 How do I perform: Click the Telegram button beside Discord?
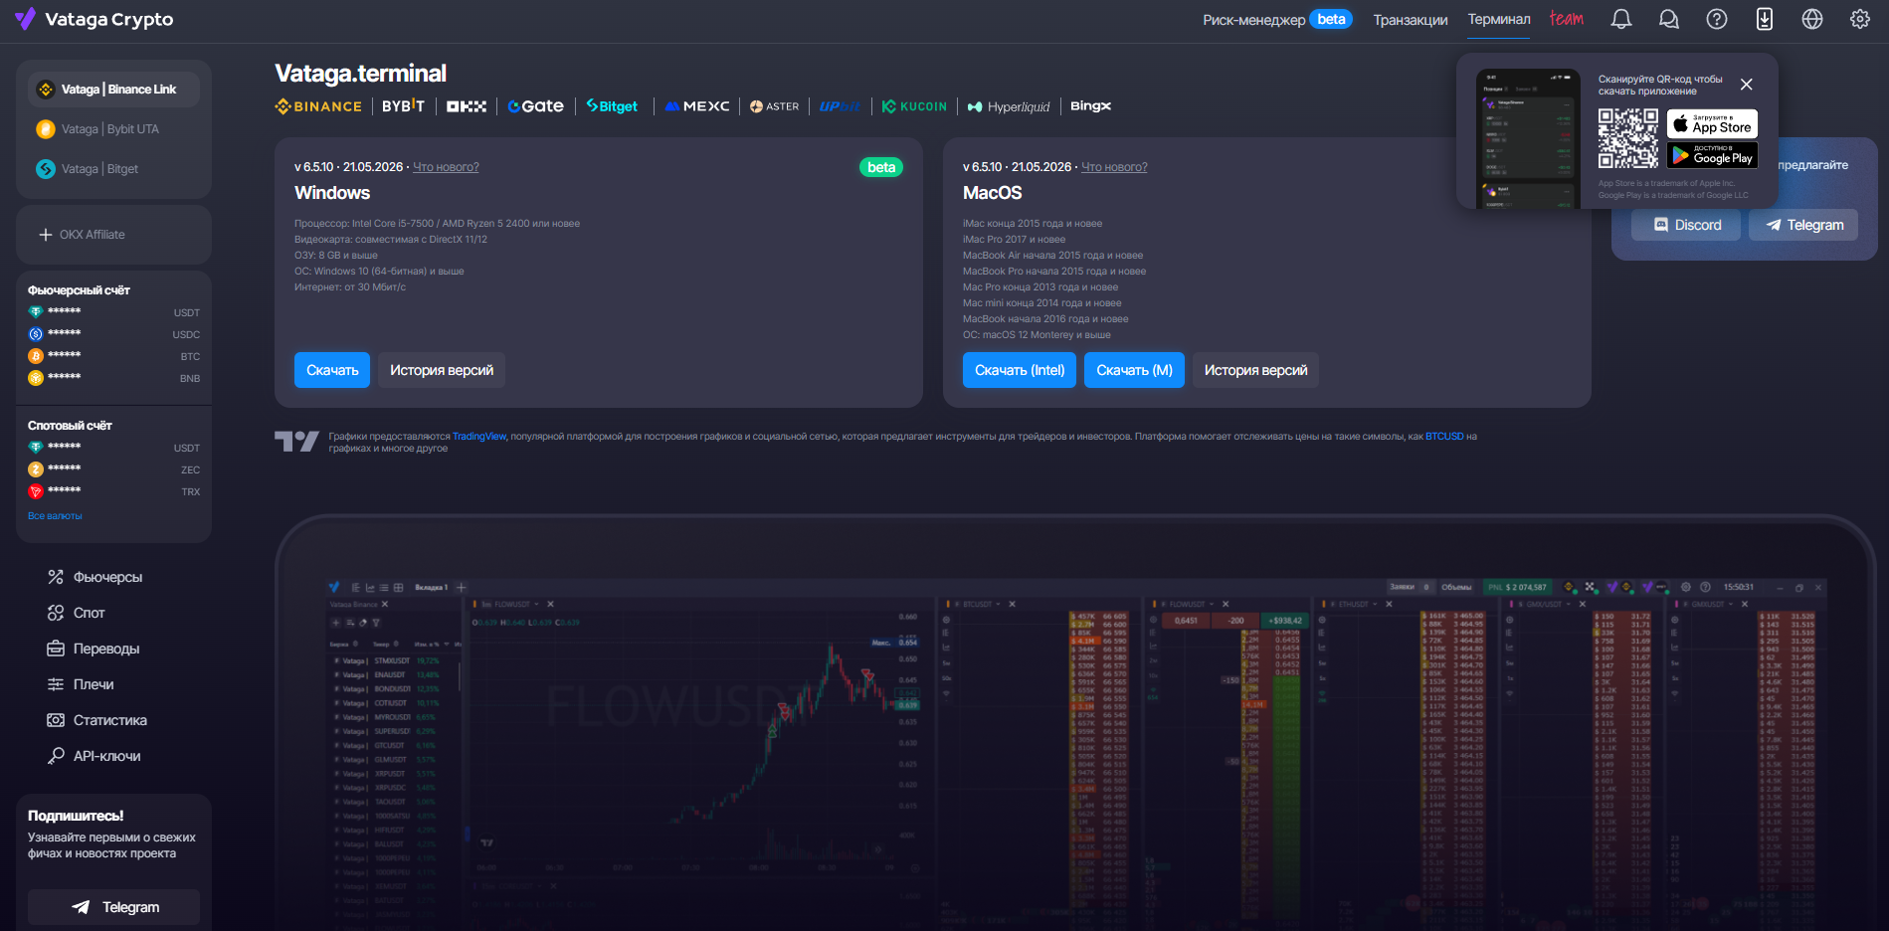point(1803,225)
